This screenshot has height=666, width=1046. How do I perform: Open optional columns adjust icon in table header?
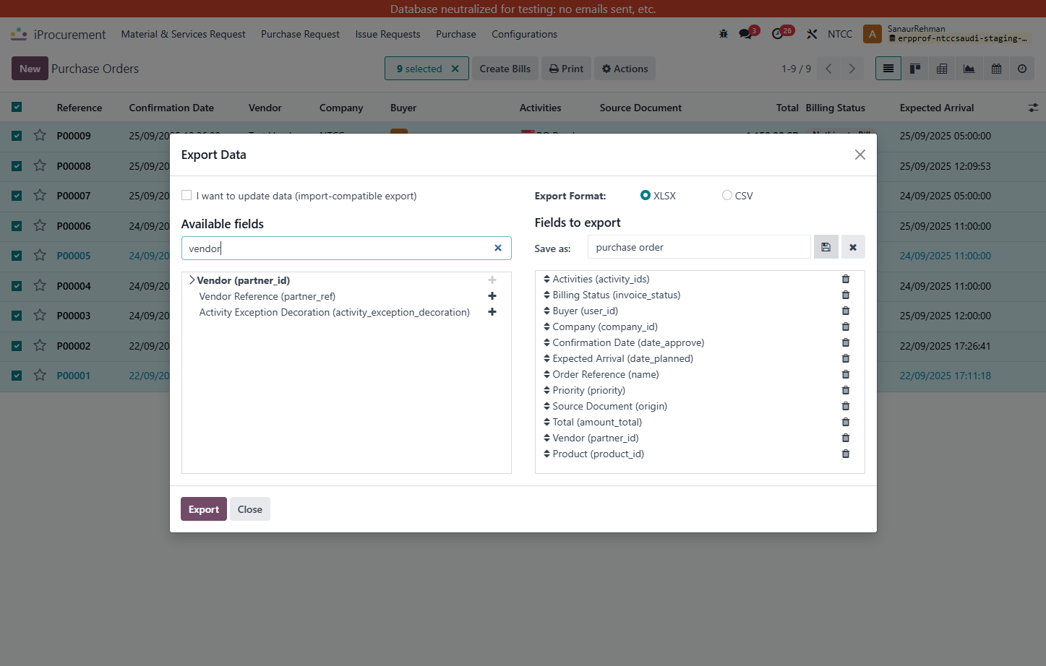(1033, 108)
